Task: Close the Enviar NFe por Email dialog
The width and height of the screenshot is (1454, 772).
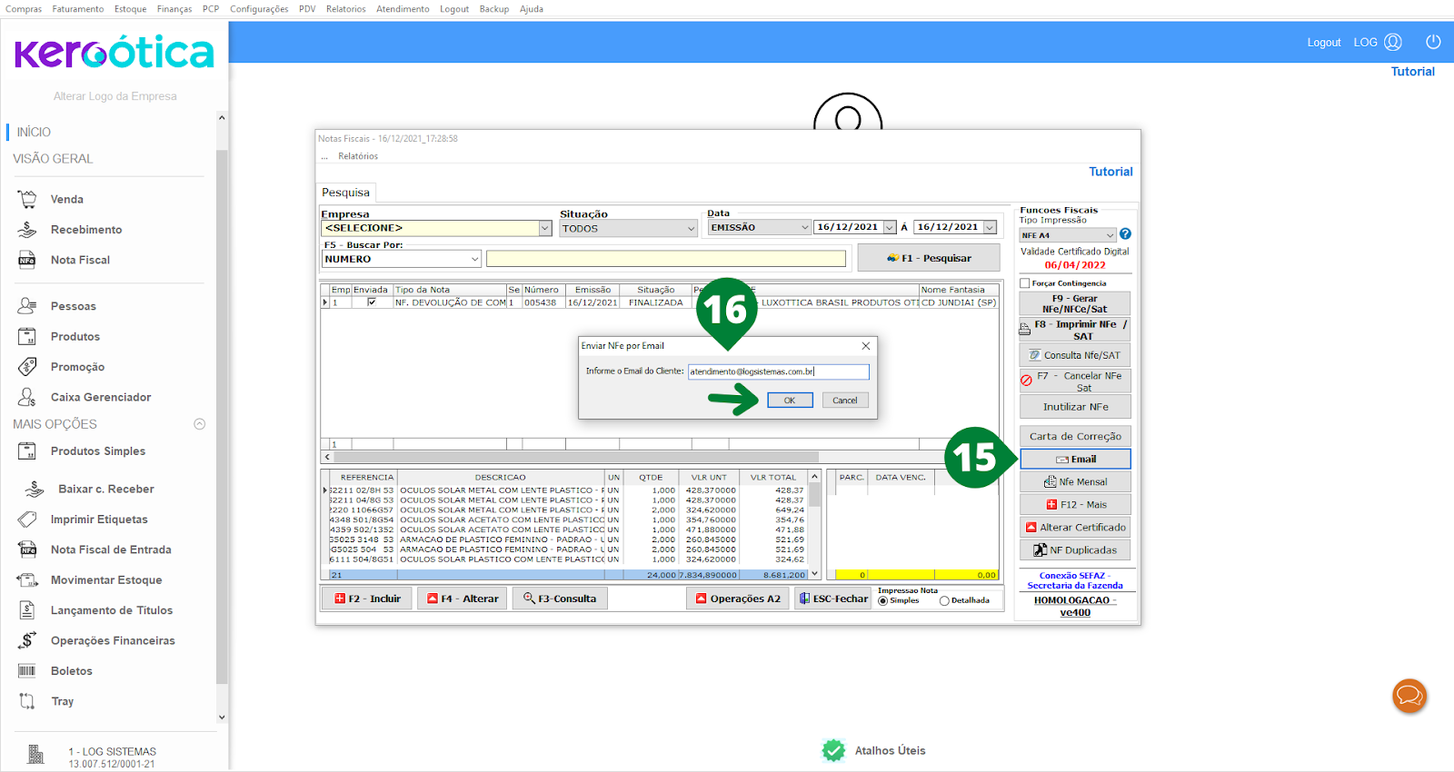Action: tap(866, 346)
